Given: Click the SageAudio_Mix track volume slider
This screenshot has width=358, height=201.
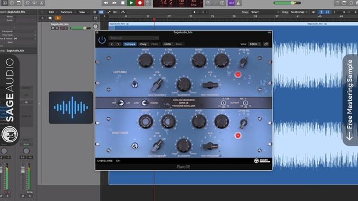Looking at the screenshot, I should pos(81,28).
